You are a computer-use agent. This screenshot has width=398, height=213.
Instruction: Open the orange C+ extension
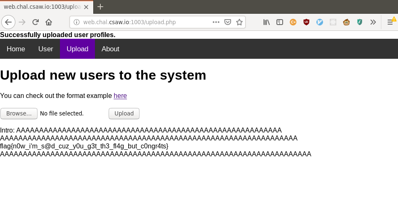293,22
